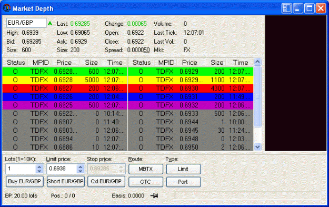The image size is (329, 207).
Task: Click the Last price value 0.69285
Action: pos(80,24)
